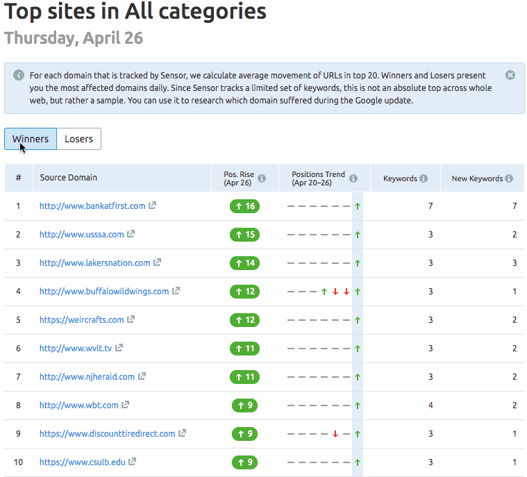Viewport: 527px width, 477px height.
Task: Click the info icon next to Positions Trend
Action: pyautogui.click(x=353, y=178)
